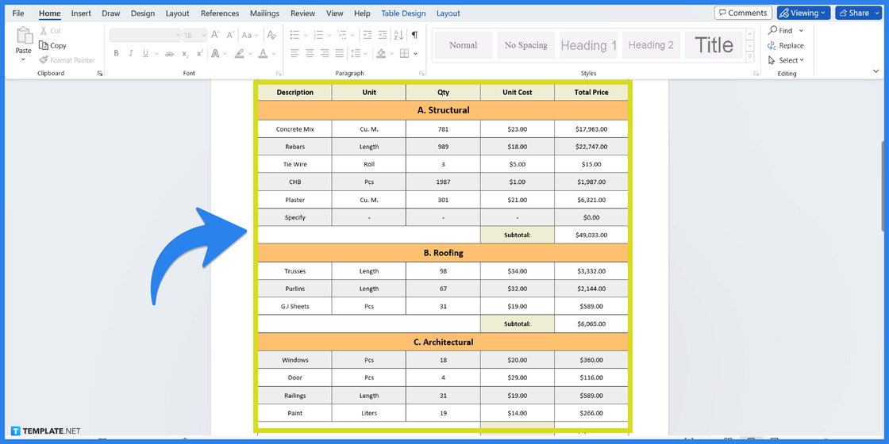Click the Multilevel List icon

point(342,35)
